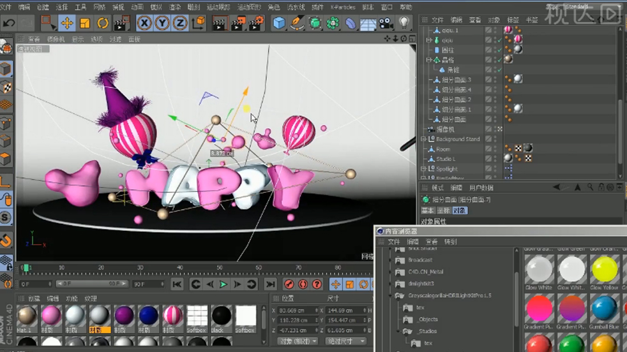The image size is (627, 352).
Task: Toggle autokeying button
Action: coord(303,284)
